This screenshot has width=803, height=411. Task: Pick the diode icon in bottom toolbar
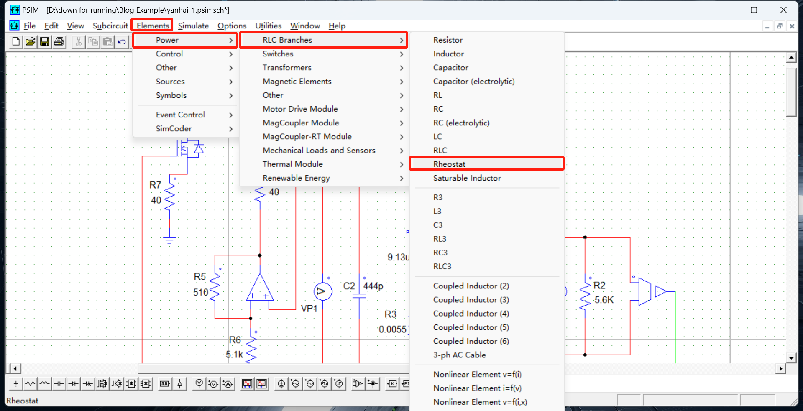point(74,384)
